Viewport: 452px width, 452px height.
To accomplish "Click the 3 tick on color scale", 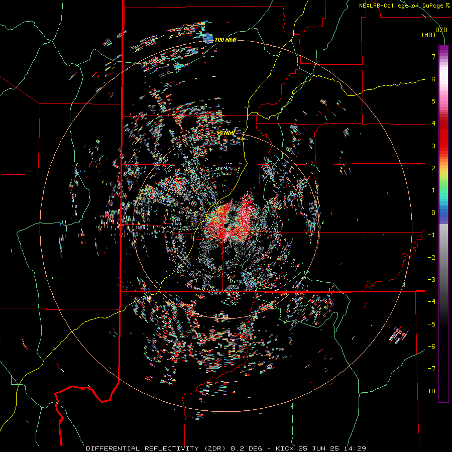I will pyautogui.click(x=433, y=146).
